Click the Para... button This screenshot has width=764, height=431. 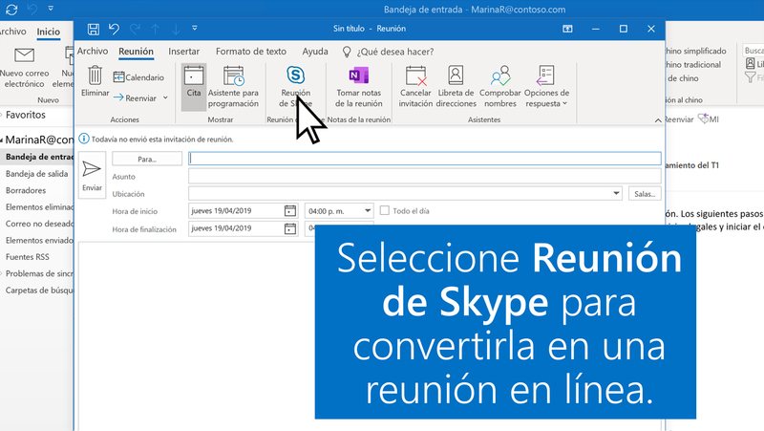pos(147,159)
